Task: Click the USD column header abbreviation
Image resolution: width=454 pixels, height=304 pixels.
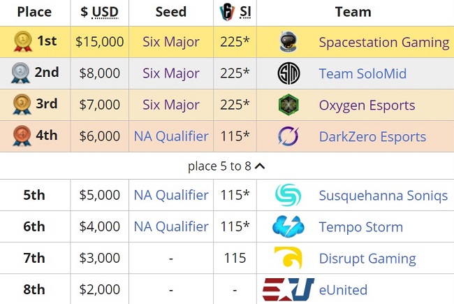Action: click(105, 12)
